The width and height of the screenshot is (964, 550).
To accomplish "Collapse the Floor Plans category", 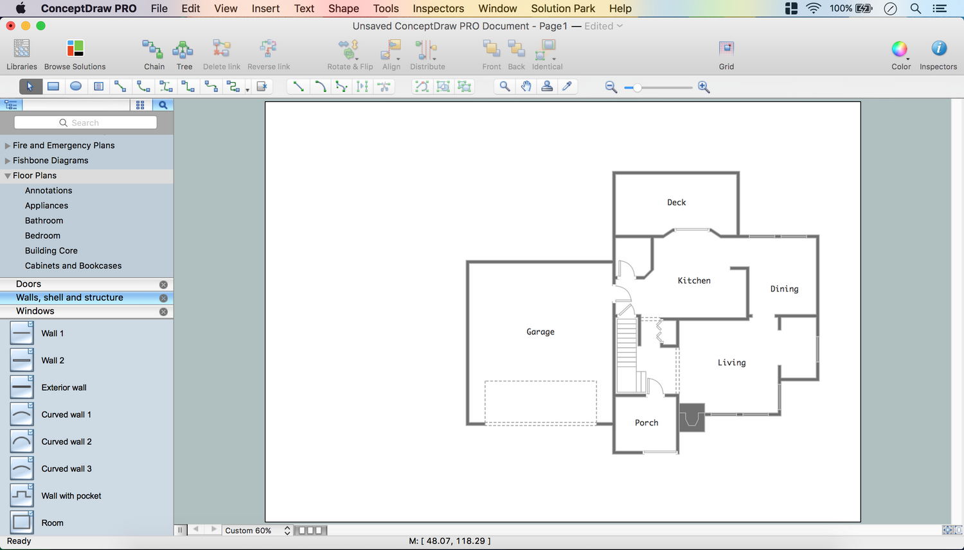I will click(8, 176).
